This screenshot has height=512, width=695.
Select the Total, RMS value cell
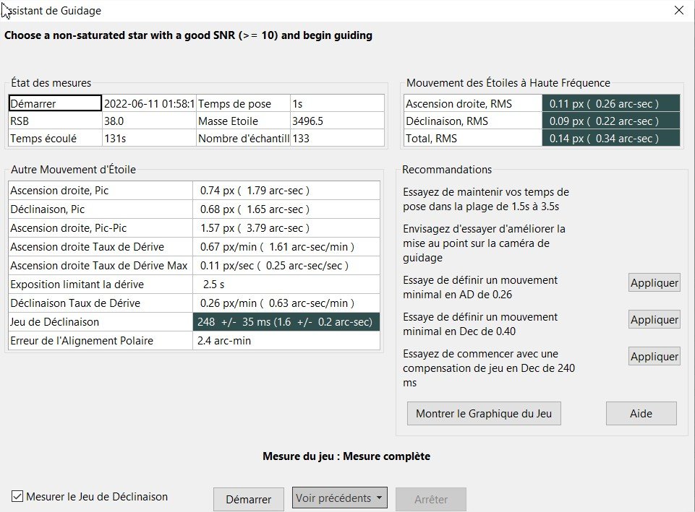click(x=611, y=139)
